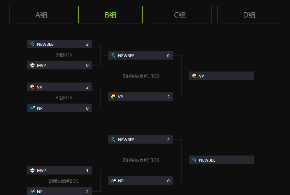The height and width of the screenshot is (195, 290).
Task: Click Newbee logo in 资格赛#1 match
Action: pyautogui.click(x=113, y=55)
